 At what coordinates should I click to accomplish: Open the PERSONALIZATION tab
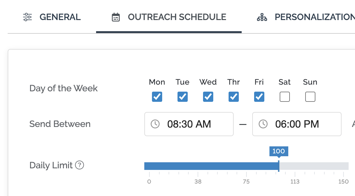(x=314, y=17)
